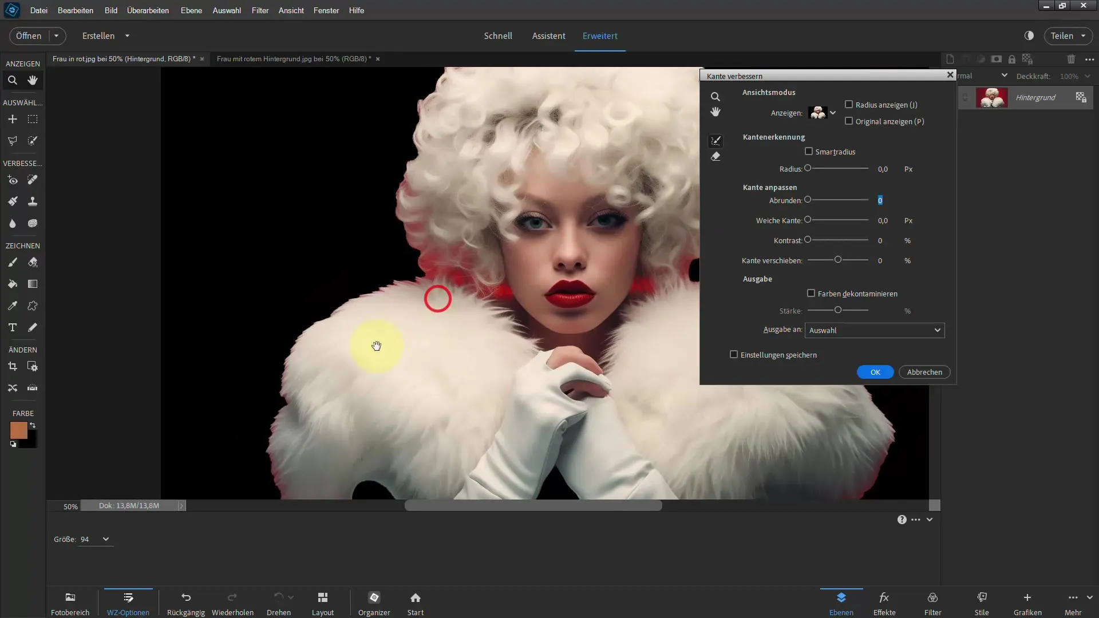Image resolution: width=1099 pixels, height=618 pixels.
Task: Select the Gradient tool
Action: point(33,284)
